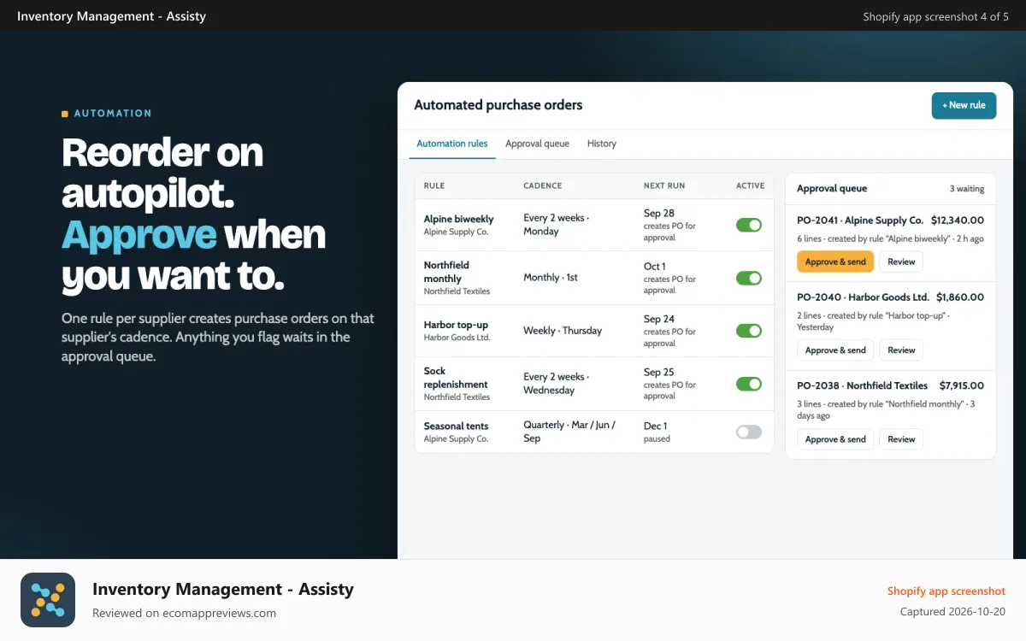Open the Approval queue tab
Image resolution: width=1026 pixels, height=641 pixels.
click(537, 144)
